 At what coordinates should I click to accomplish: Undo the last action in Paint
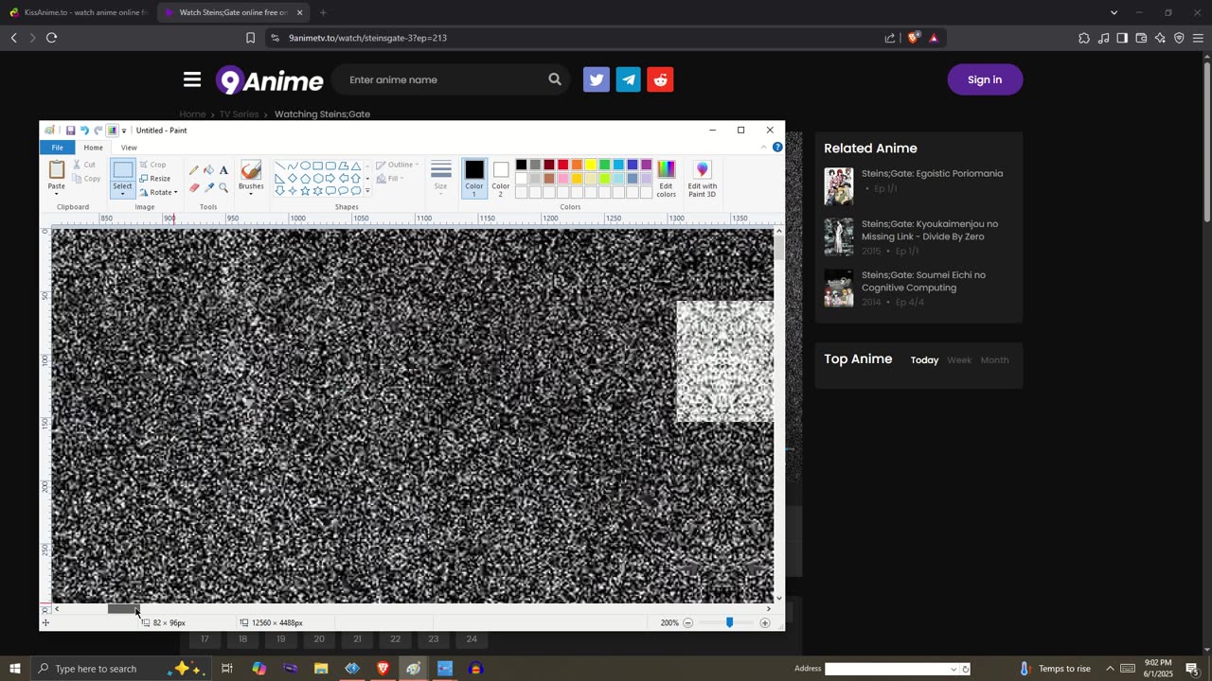pos(83,131)
